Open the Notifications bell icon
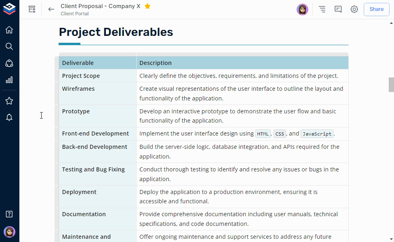The height and width of the screenshot is (242, 394). point(9,117)
